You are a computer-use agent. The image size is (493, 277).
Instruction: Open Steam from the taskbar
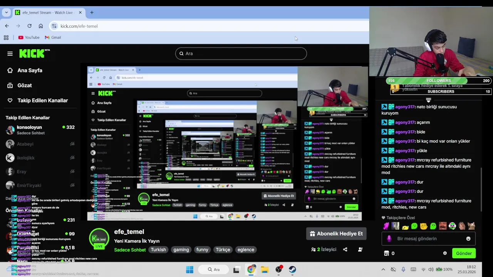click(292, 270)
